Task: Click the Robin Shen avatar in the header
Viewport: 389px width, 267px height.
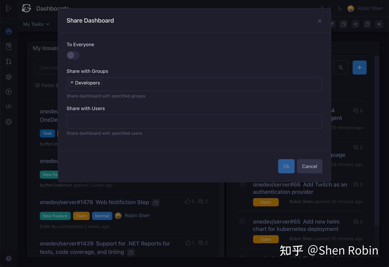Action: click(x=351, y=9)
